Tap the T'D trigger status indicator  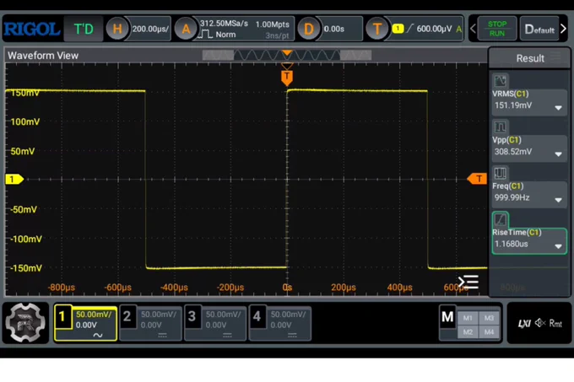(84, 29)
